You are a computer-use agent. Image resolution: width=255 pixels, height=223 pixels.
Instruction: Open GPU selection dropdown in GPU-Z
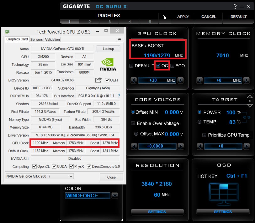click(40, 176)
